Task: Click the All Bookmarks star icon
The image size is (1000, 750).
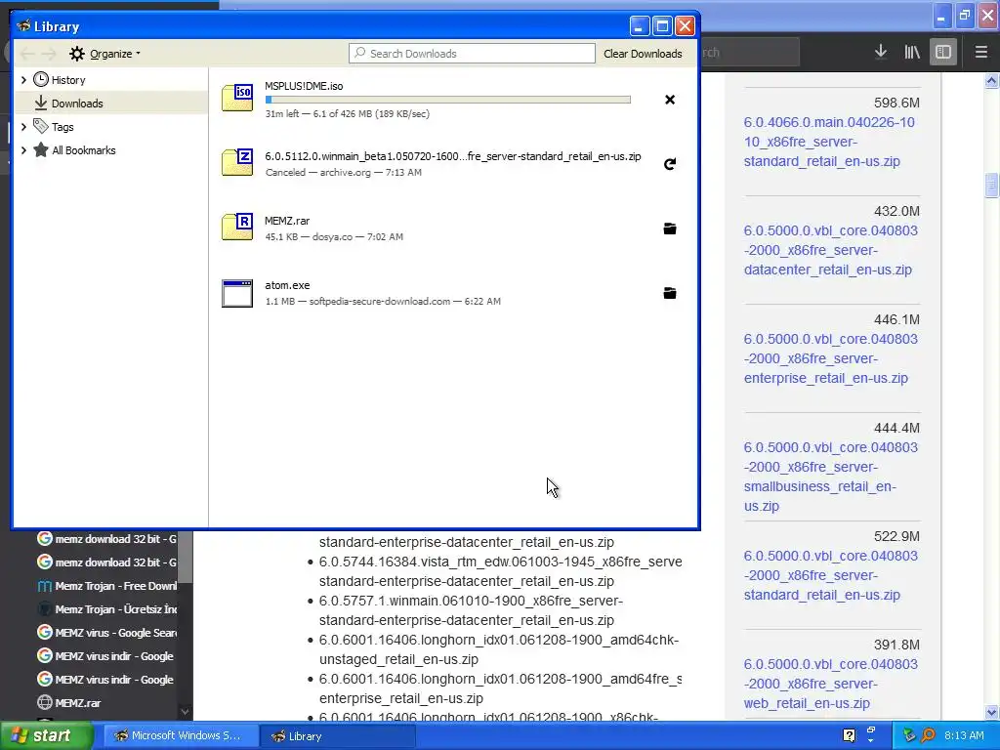Action: pos(41,149)
